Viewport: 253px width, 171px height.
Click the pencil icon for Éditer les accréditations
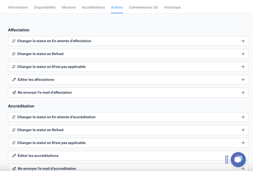[14, 156]
